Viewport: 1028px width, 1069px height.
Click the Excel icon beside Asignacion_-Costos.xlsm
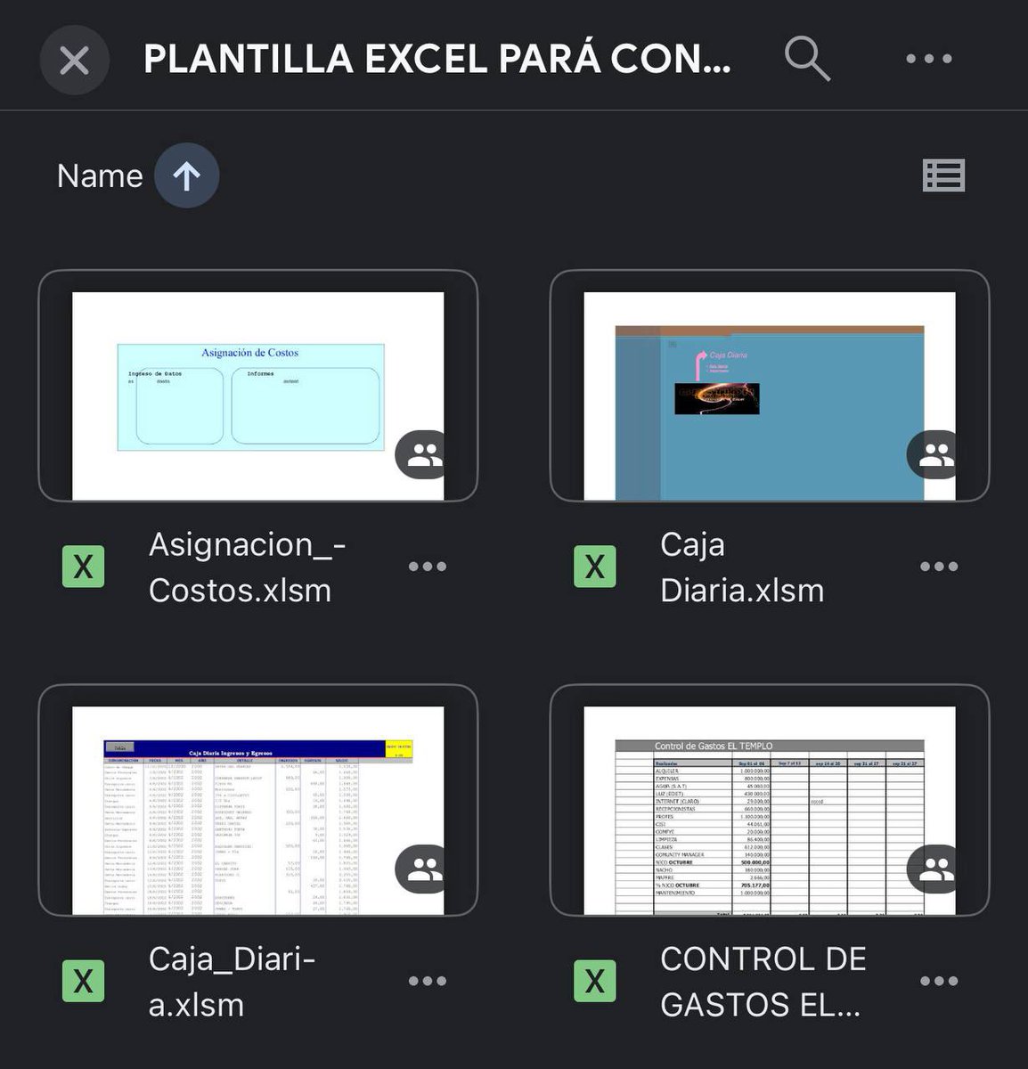83,567
